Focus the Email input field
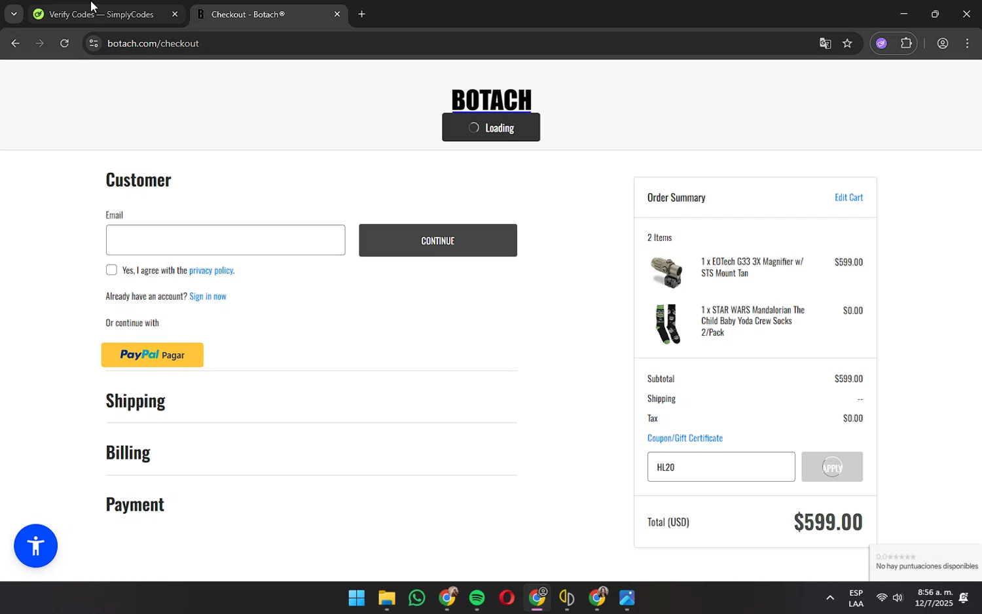The height and width of the screenshot is (614, 982). point(225,240)
